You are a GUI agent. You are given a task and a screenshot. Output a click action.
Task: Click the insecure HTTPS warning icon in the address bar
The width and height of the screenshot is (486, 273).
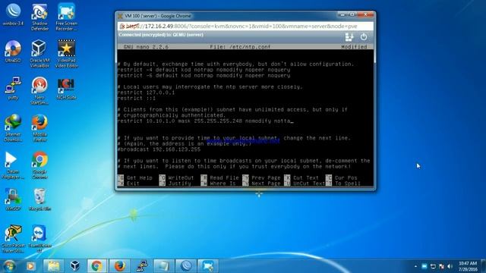point(122,27)
